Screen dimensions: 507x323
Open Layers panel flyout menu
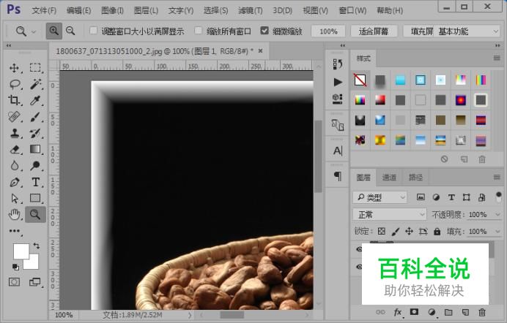[497, 177]
